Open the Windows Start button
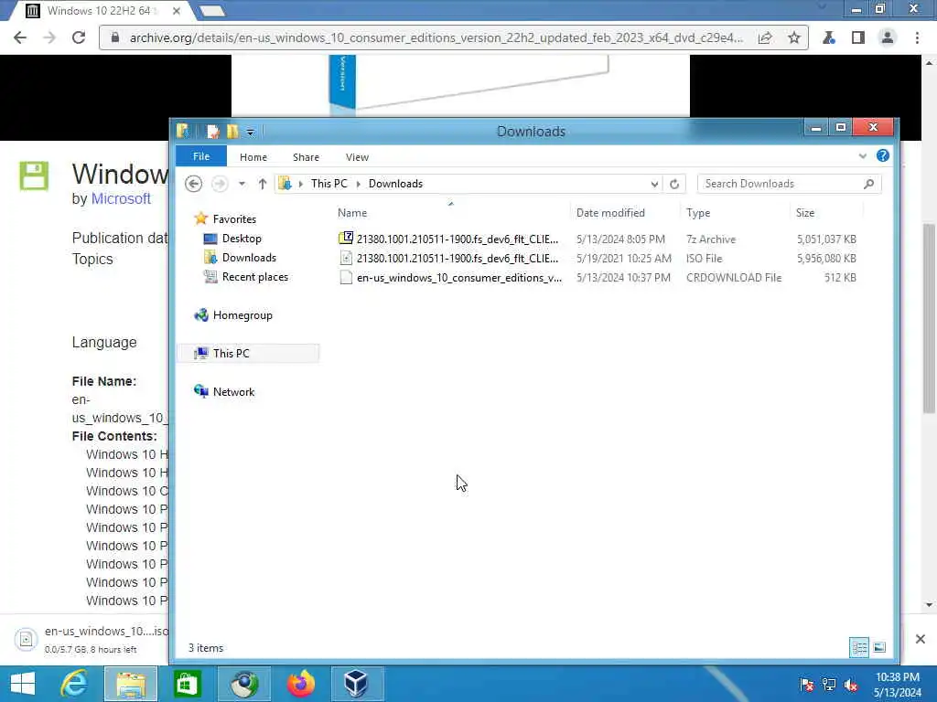 pos(22,684)
